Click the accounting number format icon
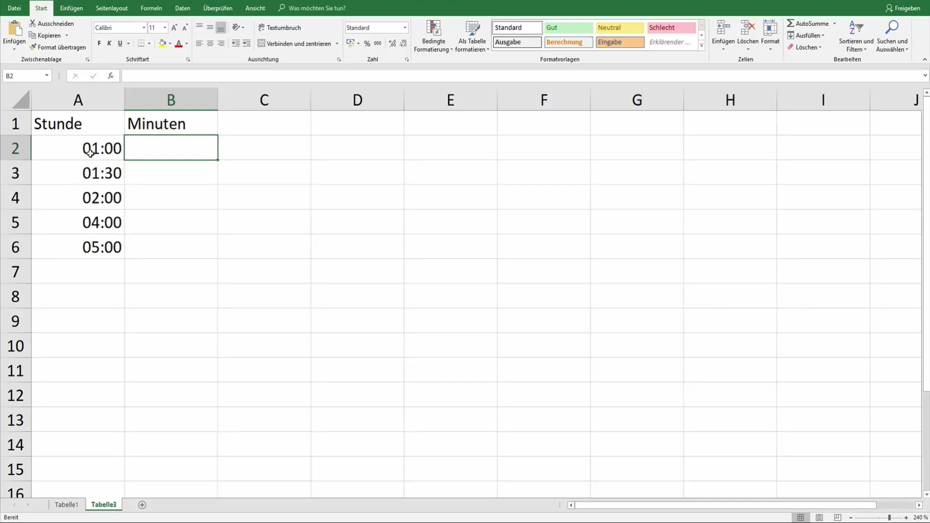Screen dimensions: 930x523 (351, 44)
